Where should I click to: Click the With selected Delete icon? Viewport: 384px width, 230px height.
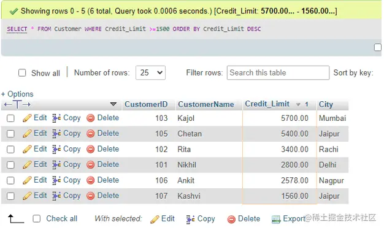231,219
